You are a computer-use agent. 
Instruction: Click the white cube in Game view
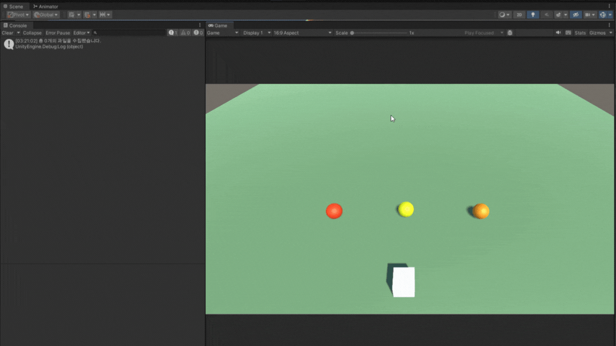pos(404,282)
